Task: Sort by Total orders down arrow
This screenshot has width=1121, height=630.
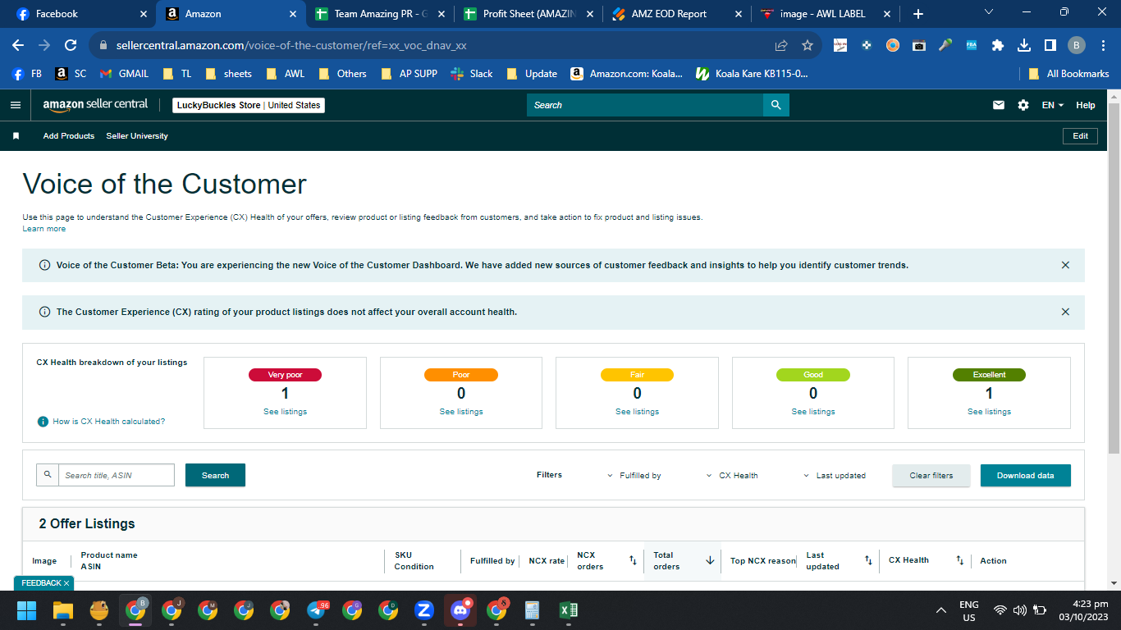Action: (x=710, y=560)
